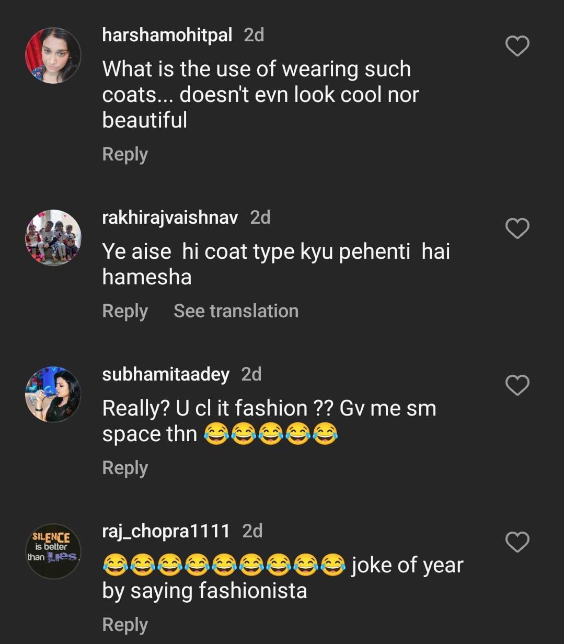Open harshamohitpal's profile picture
Image resolution: width=564 pixels, height=644 pixels.
(x=53, y=55)
